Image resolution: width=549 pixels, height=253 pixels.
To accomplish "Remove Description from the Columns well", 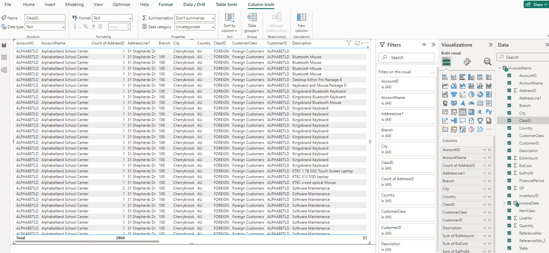I will point(489,228).
